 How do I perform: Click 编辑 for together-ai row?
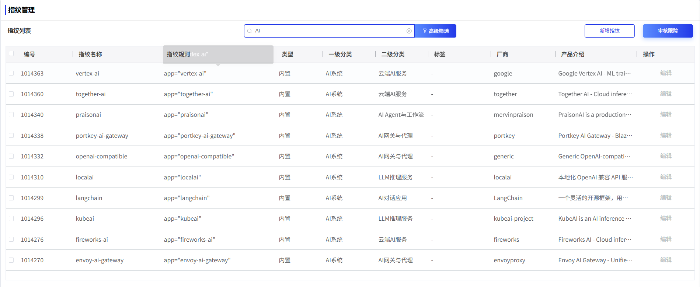pos(666,94)
